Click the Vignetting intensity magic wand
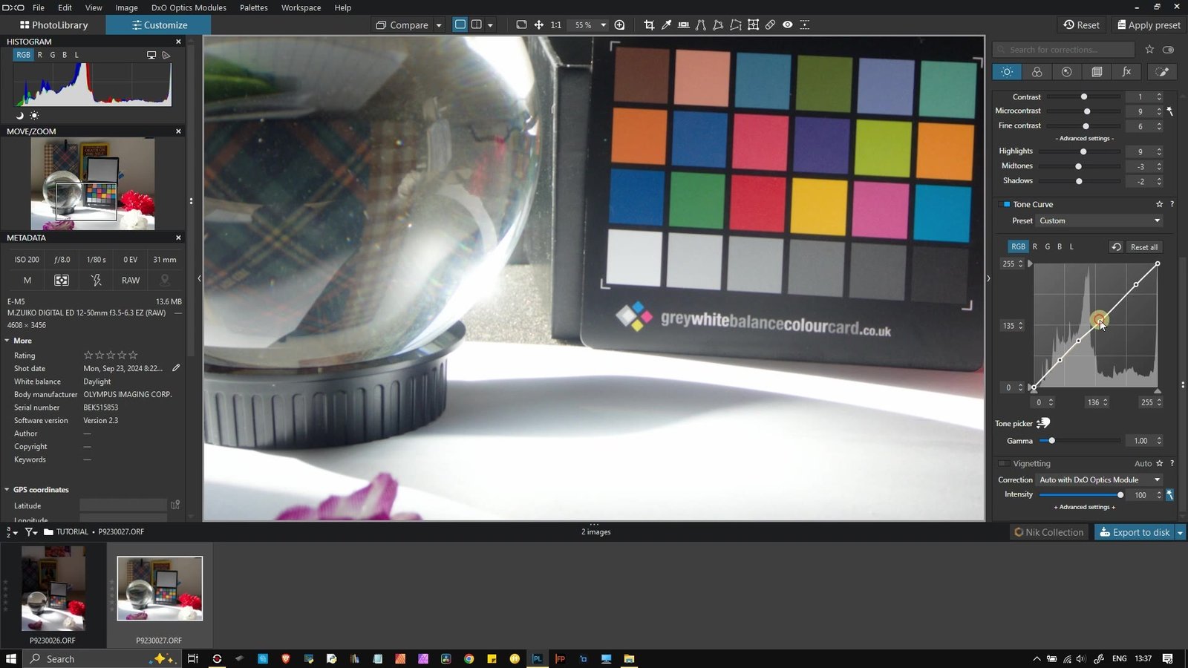 tap(1169, 494)
